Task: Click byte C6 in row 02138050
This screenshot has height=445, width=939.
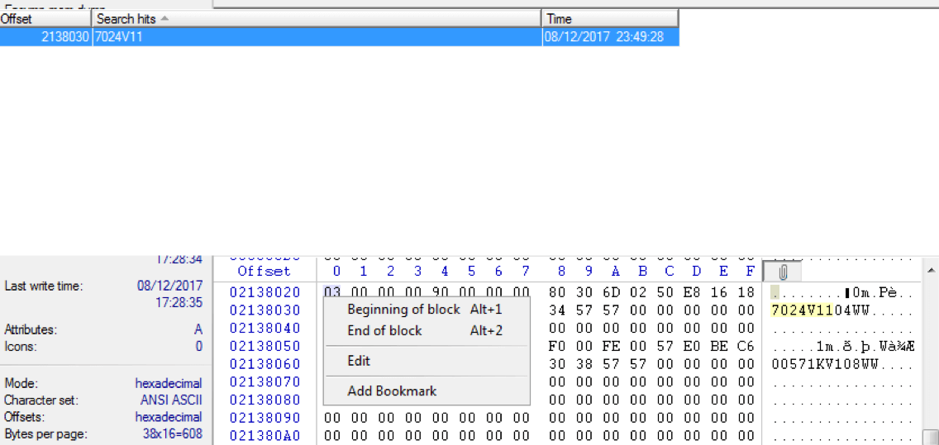Action: 746,346
